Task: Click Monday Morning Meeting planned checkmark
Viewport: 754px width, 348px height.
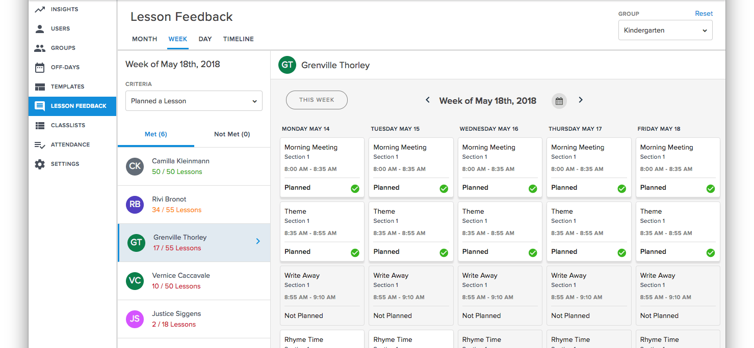Action: coord(355,189)
